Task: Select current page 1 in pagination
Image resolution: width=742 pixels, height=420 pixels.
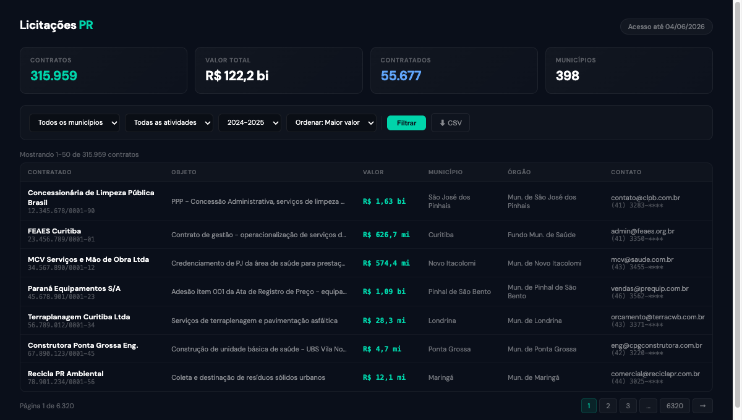Action: click(588, 406)
